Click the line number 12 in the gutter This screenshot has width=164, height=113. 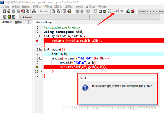(37, 76)
